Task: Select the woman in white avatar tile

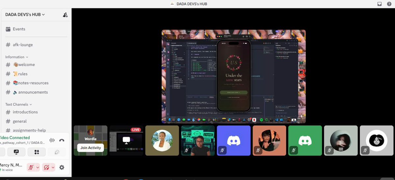Action: [162, 141]
